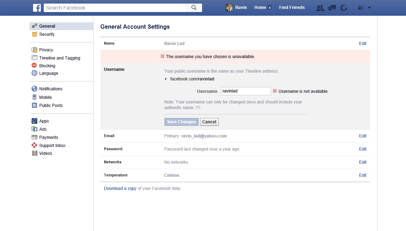Viewport: 406px width, 231px height.
Task: Click the red Blocking icon
Action: click(34, 65)
